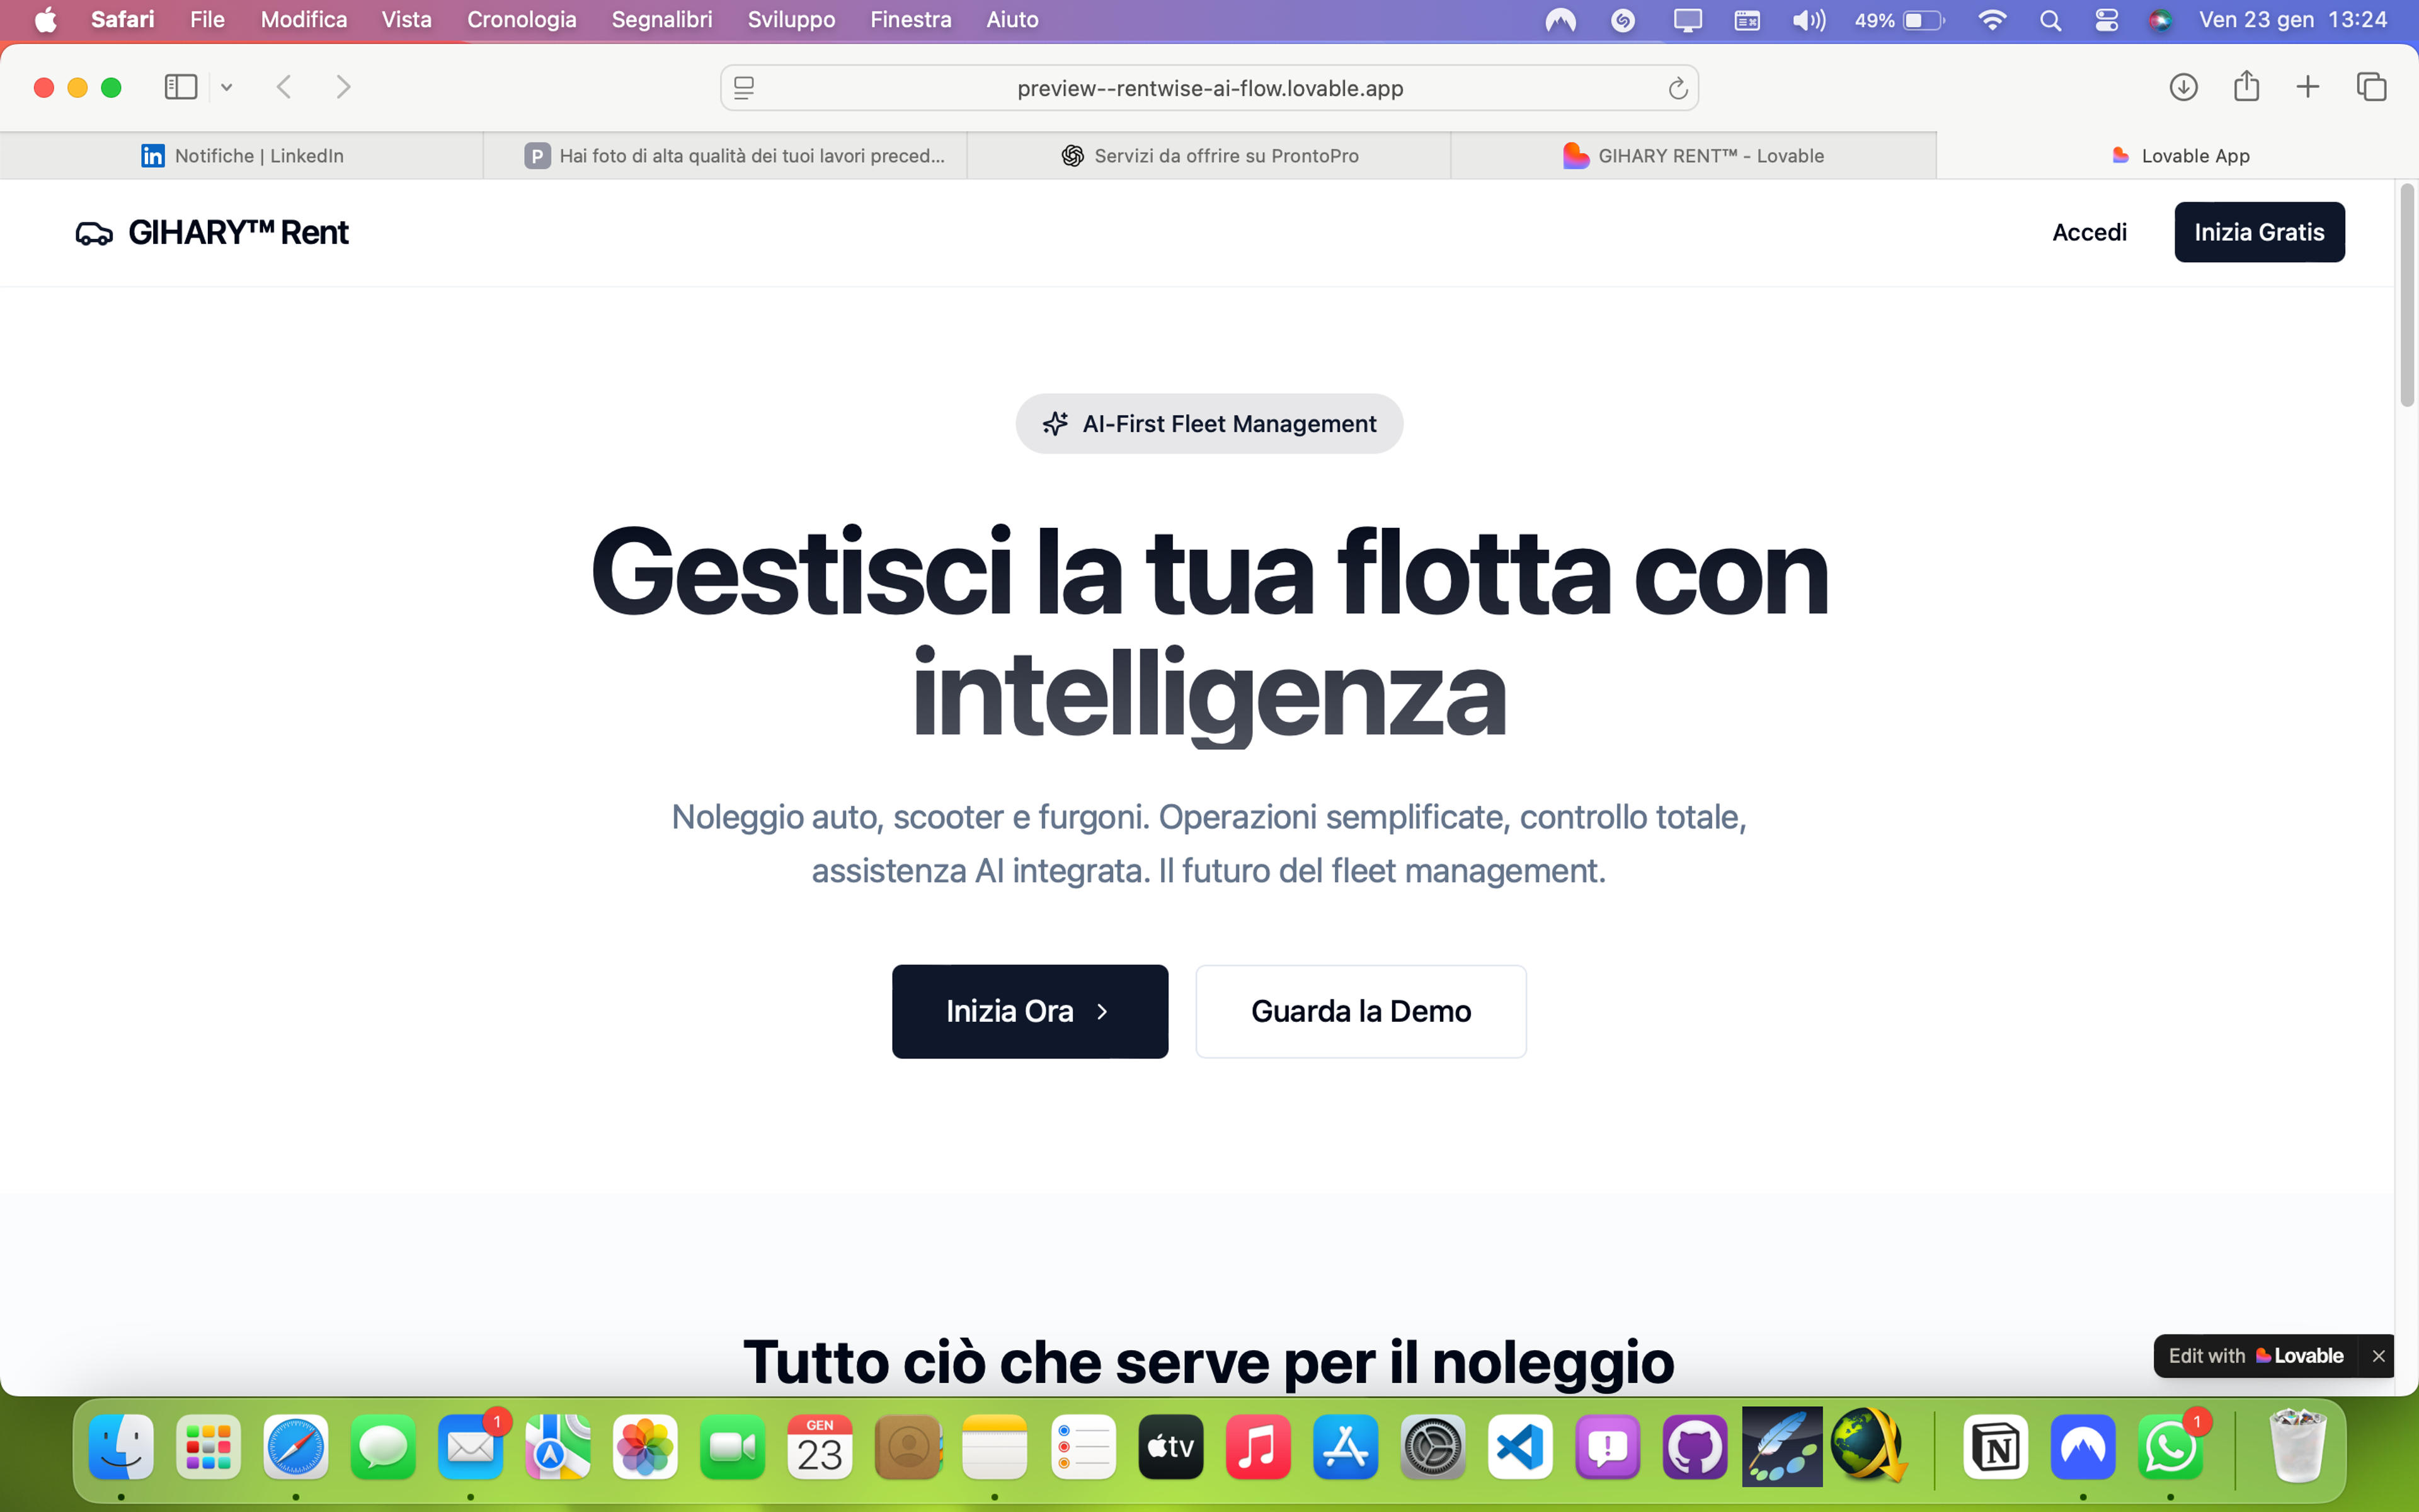The height and width of the screenshot is (1512, 2419).
Task: Close the Edit with Lovable badge
Action: [2378, 1356]
